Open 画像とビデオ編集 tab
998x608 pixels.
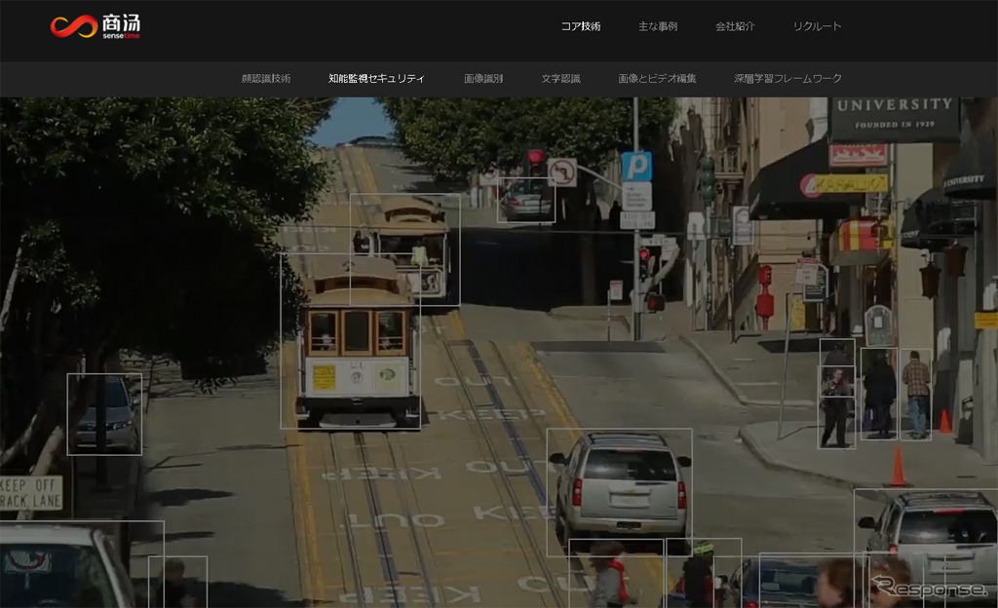point(657,79)
